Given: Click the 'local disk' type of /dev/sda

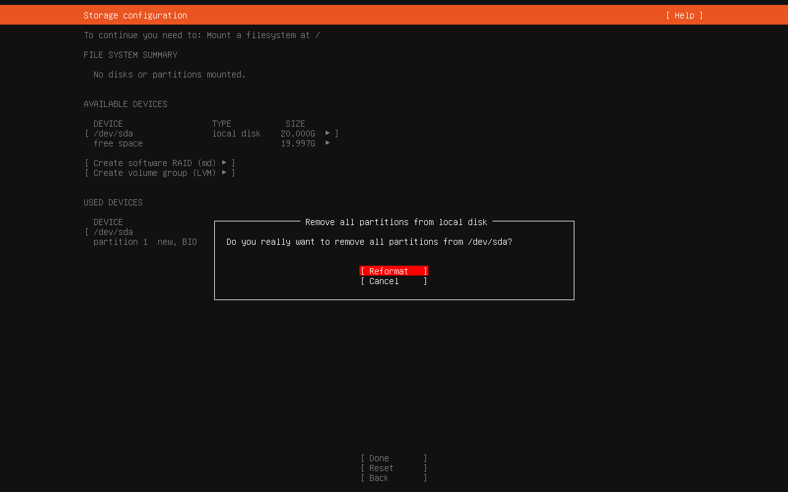Looking at the screenshot, I should click(x=236, y=133).
